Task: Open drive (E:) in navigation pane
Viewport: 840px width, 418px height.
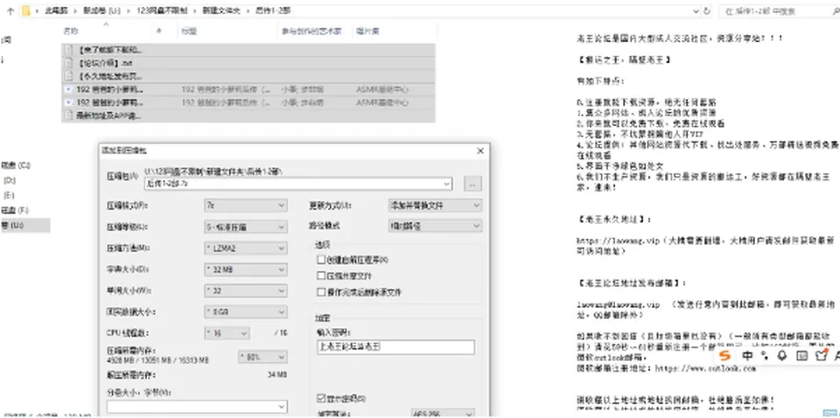Action: [x=9, y=195]
